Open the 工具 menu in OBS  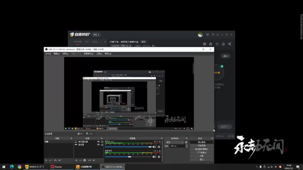point(99,54)
